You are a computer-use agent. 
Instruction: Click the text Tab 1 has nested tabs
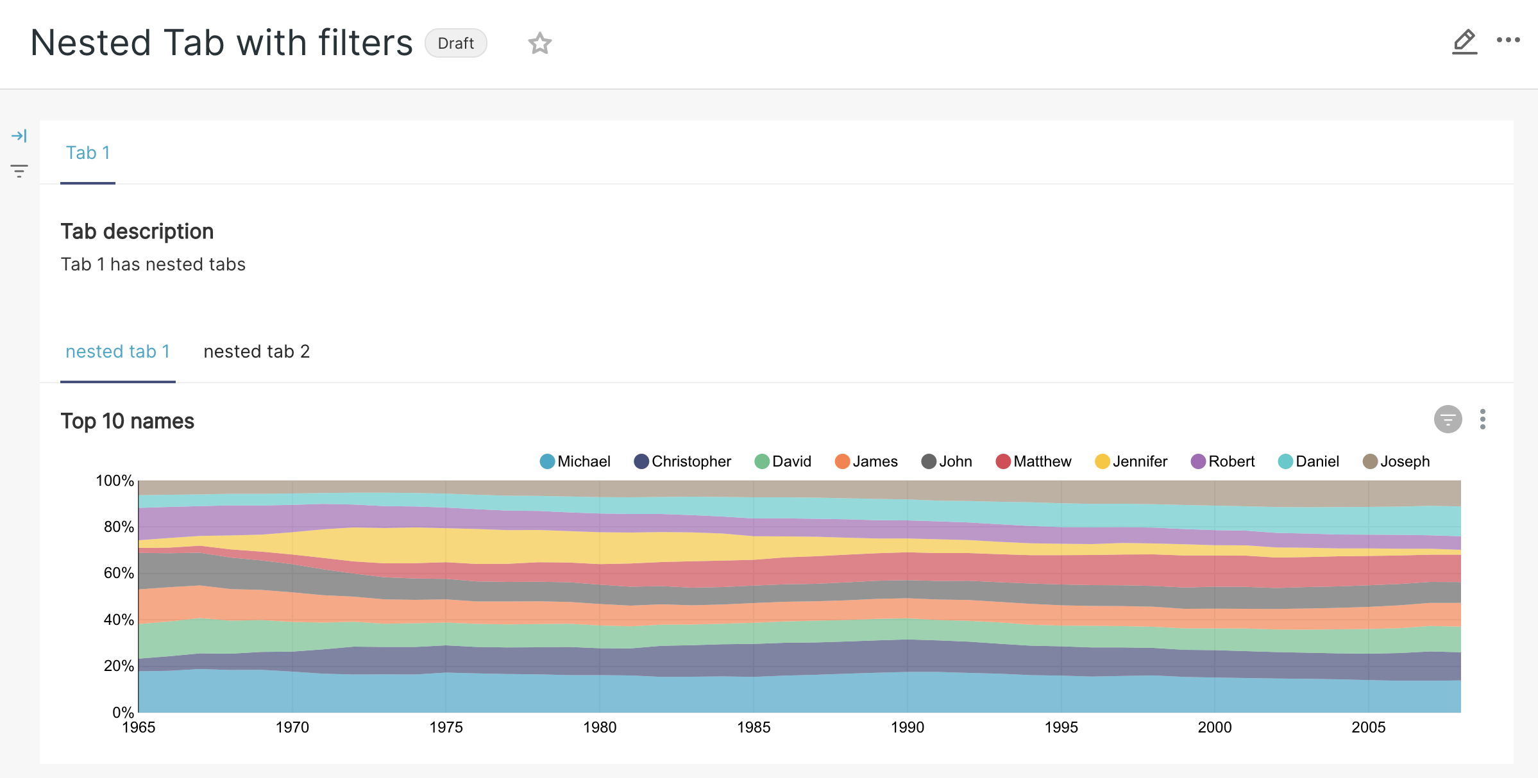click(x=153, y=264)
